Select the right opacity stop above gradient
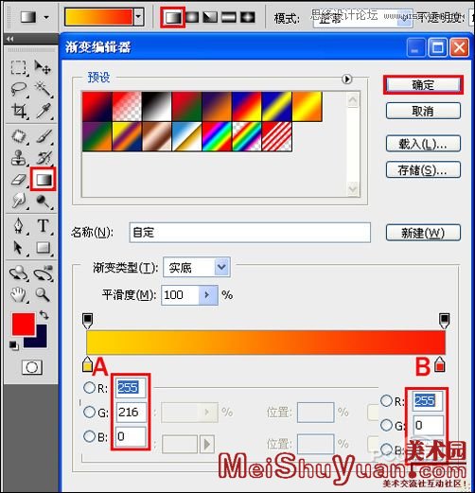Screen dimensions: 475x493 click(x=445, y=321)
